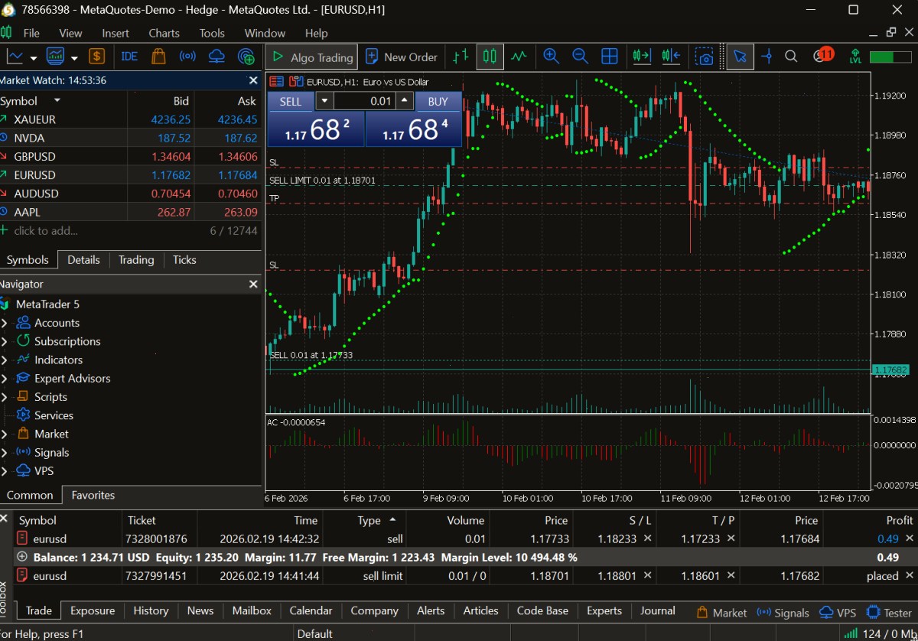This screenshot has width=918, height=641.
Task: Expand the Accounts tree node
Action: tap(5, 323)
